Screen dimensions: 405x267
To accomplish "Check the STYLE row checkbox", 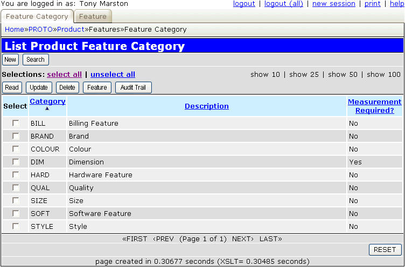I will [x=16, y=226].
